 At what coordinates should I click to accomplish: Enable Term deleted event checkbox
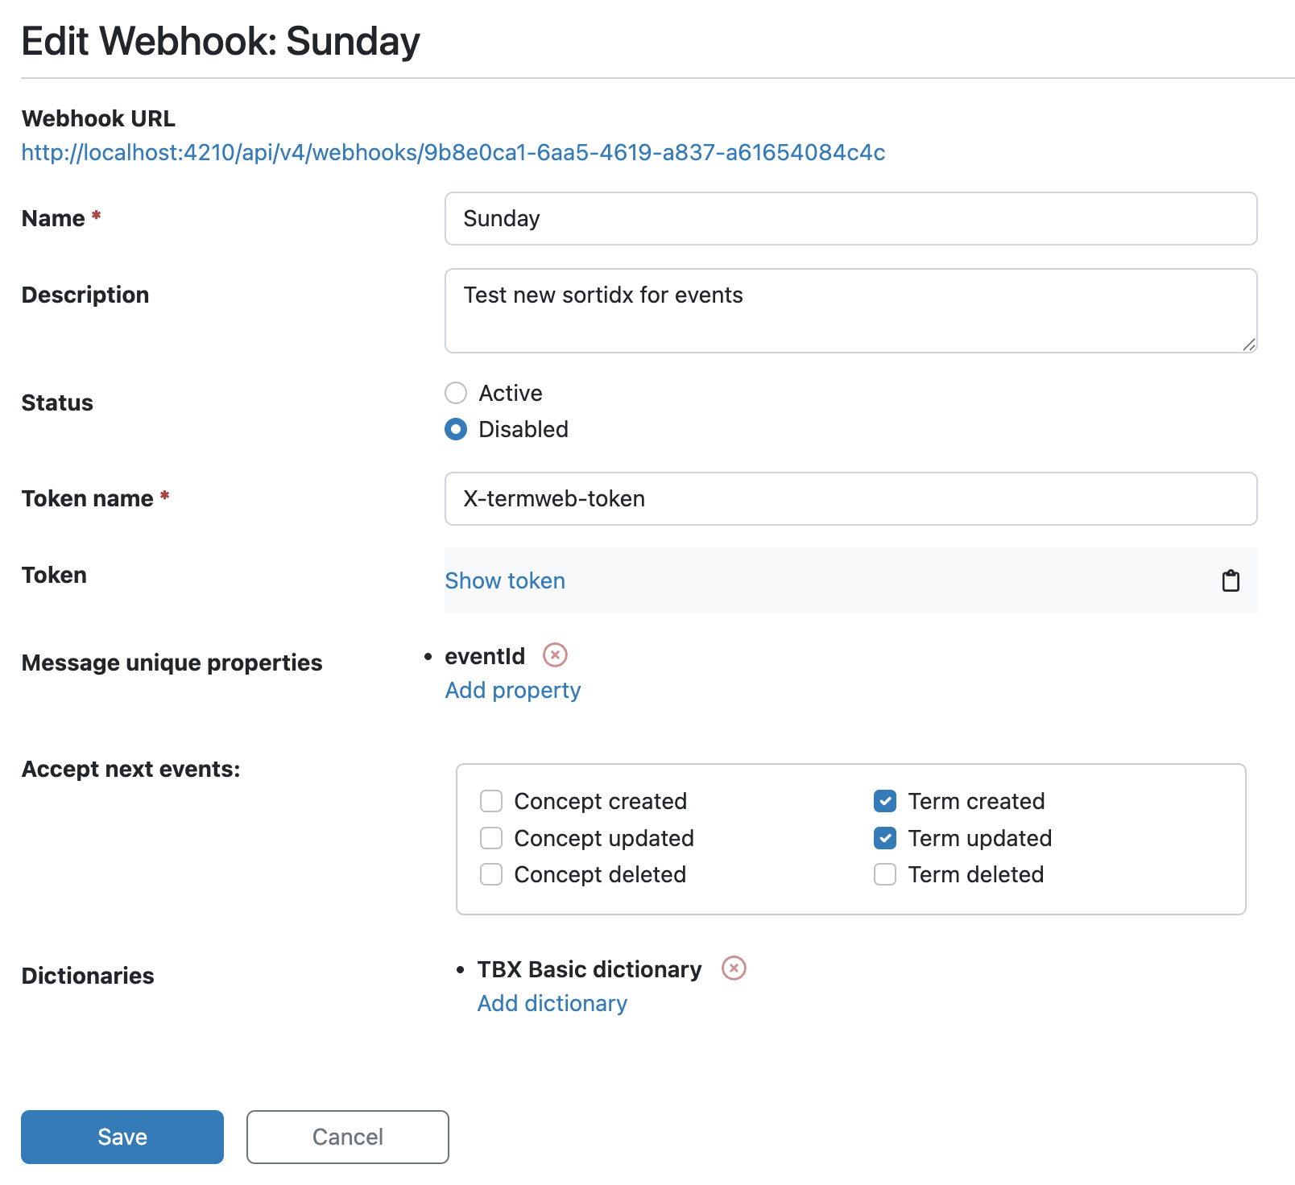point(885,874)
